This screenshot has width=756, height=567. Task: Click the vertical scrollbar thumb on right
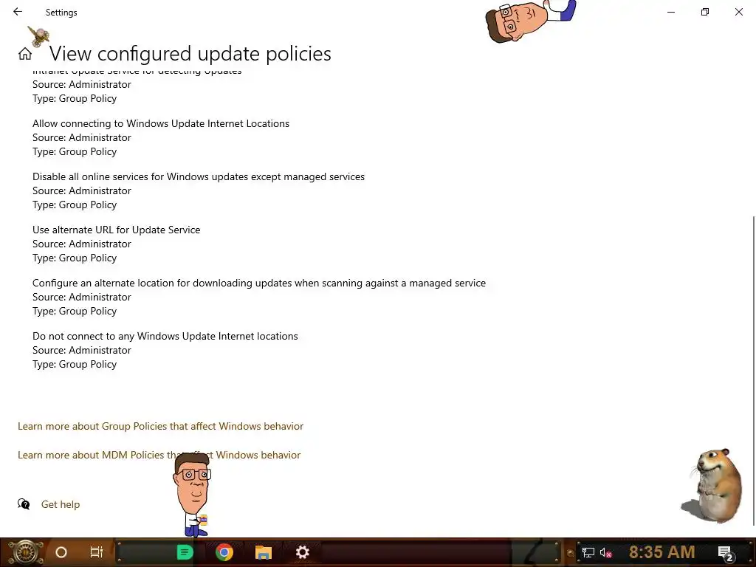point(754,371)
